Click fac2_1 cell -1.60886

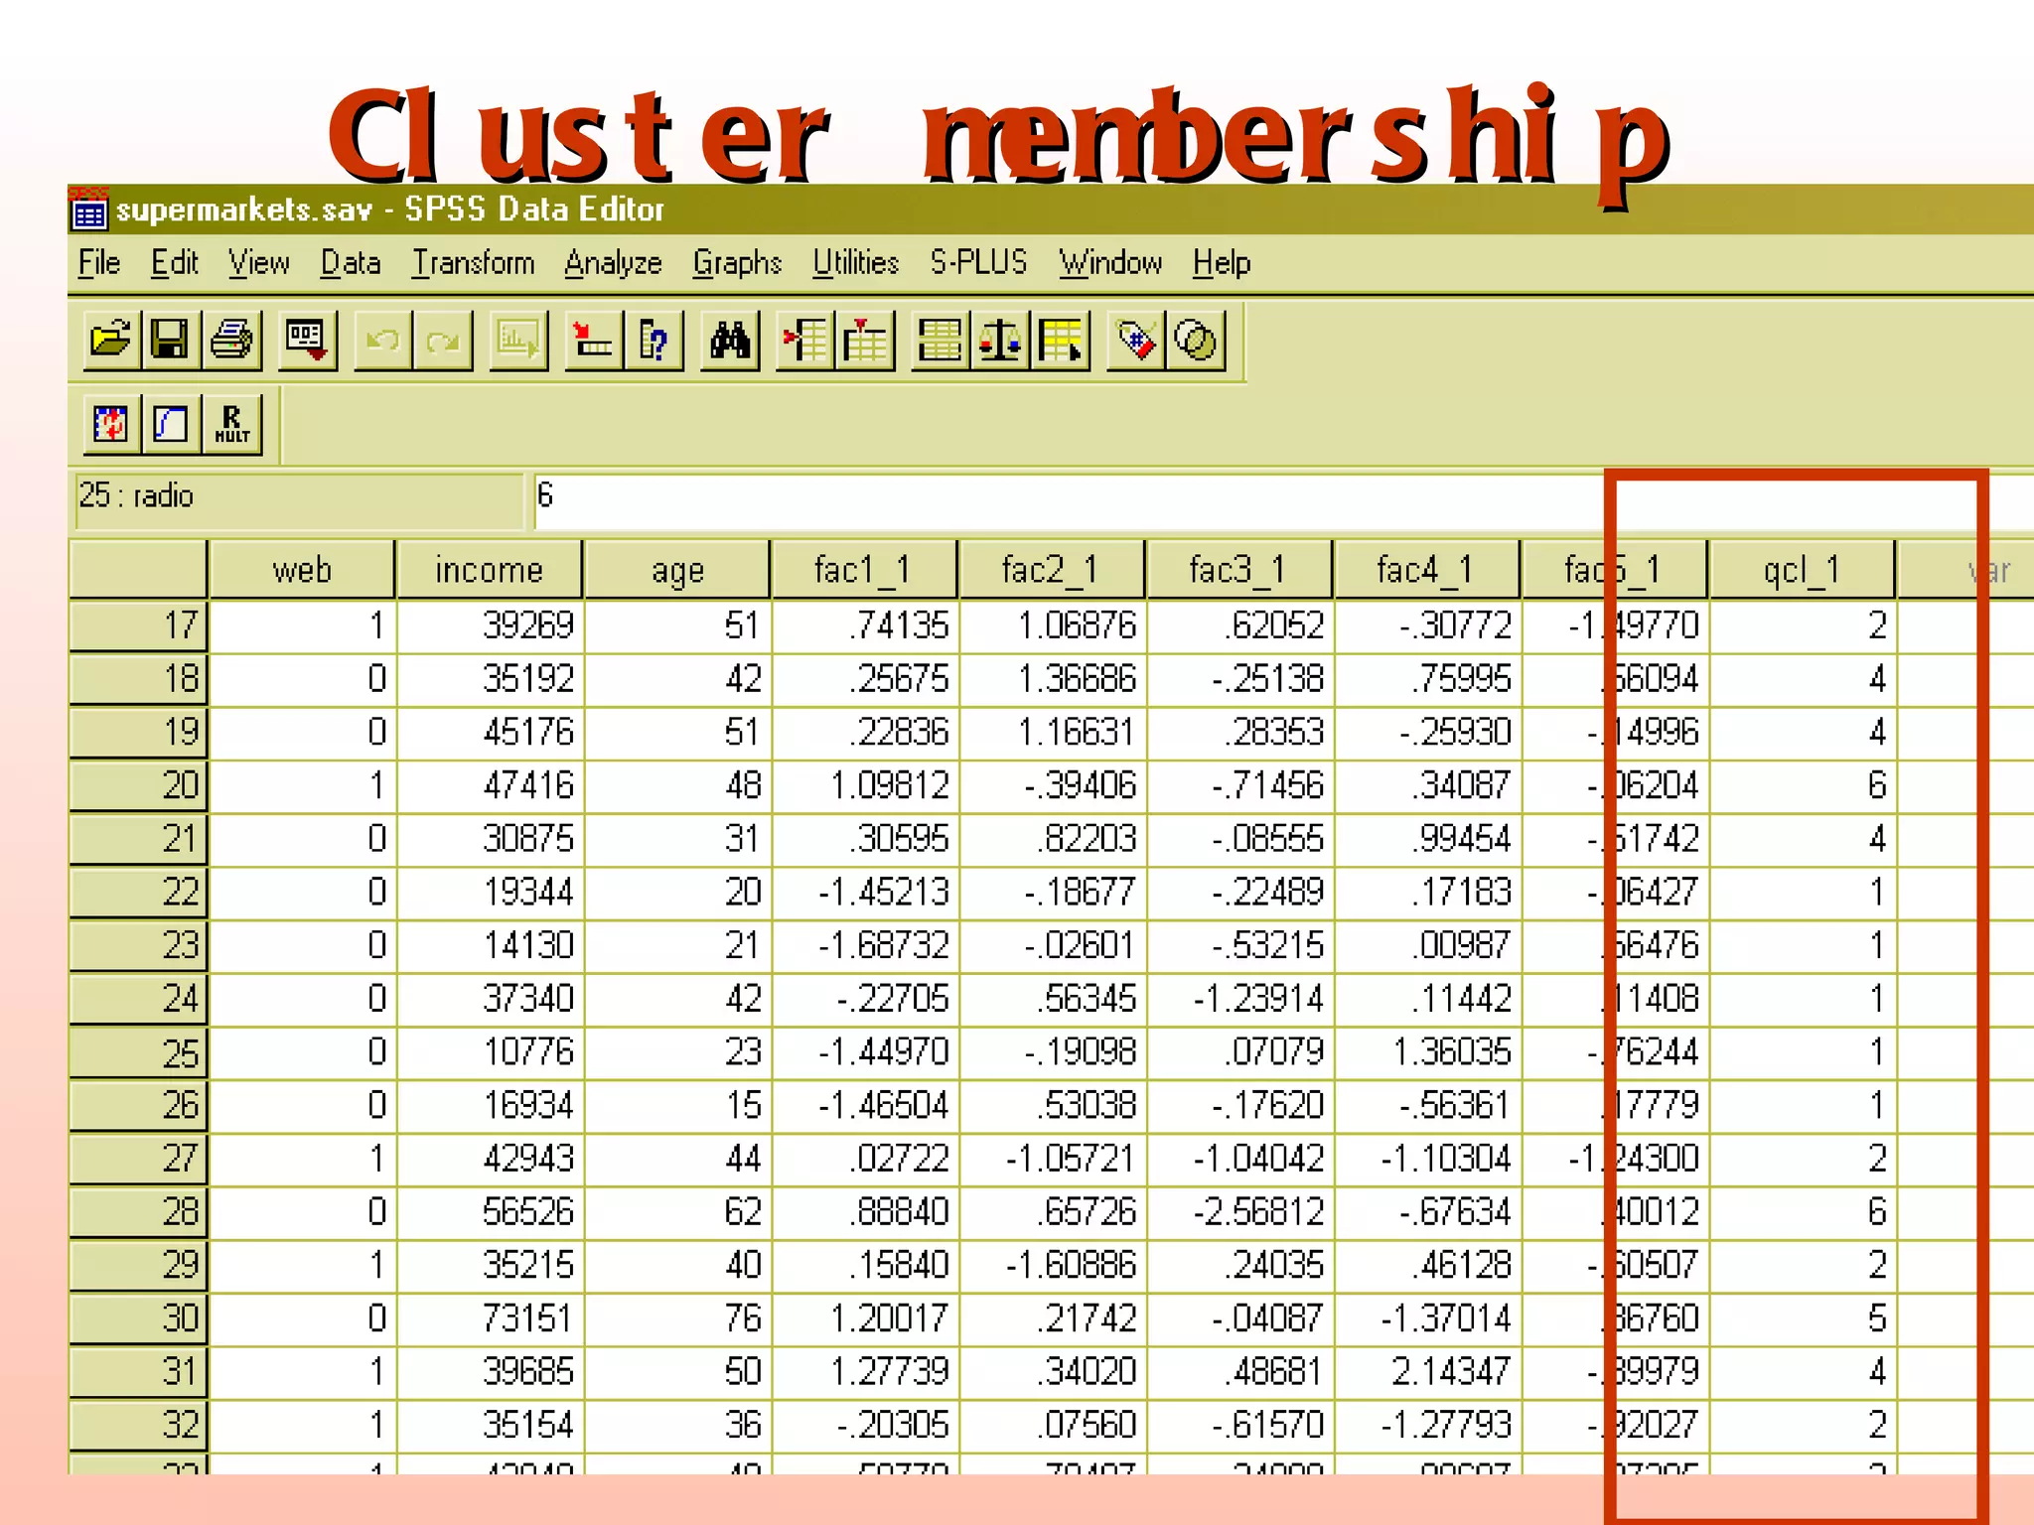(1052, 1266)
